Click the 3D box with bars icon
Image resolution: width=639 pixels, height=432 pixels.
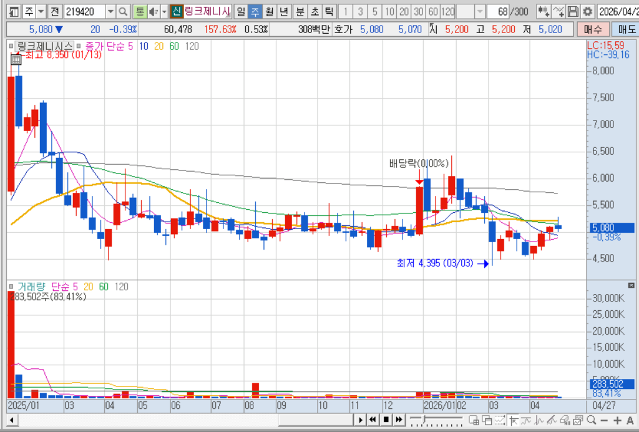click(565, 420)
